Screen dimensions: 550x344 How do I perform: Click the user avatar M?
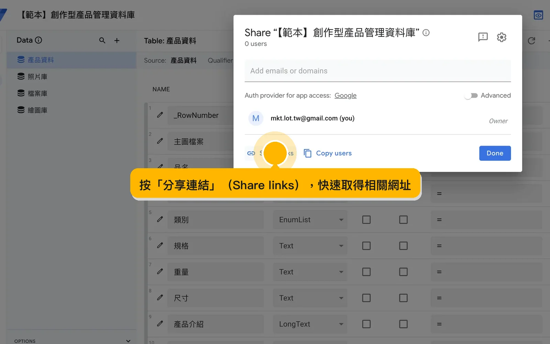tap(256, 118)
